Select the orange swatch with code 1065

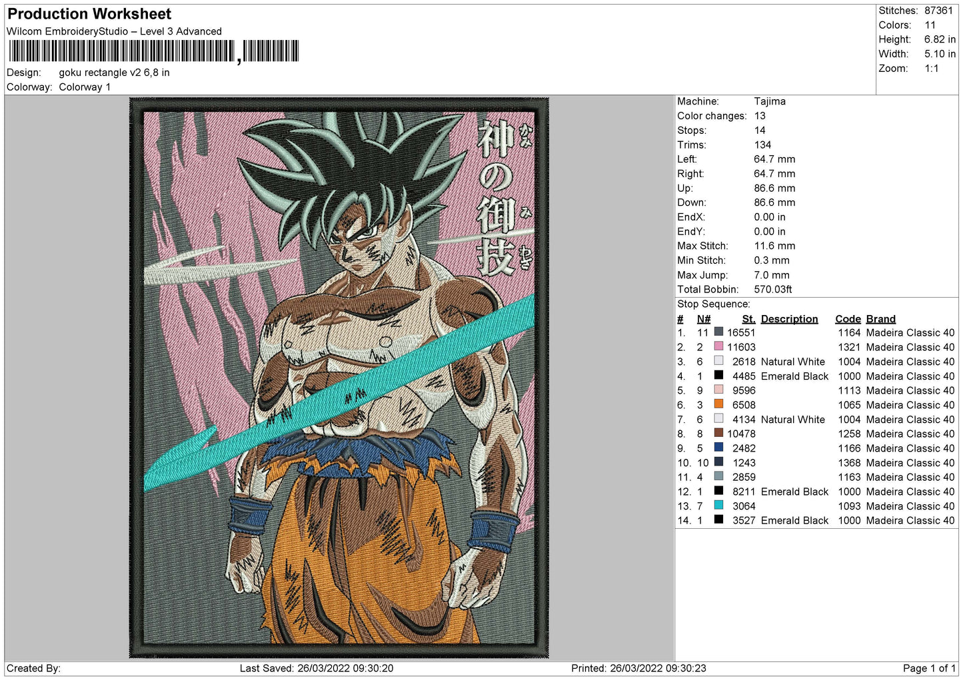point(718,404)
